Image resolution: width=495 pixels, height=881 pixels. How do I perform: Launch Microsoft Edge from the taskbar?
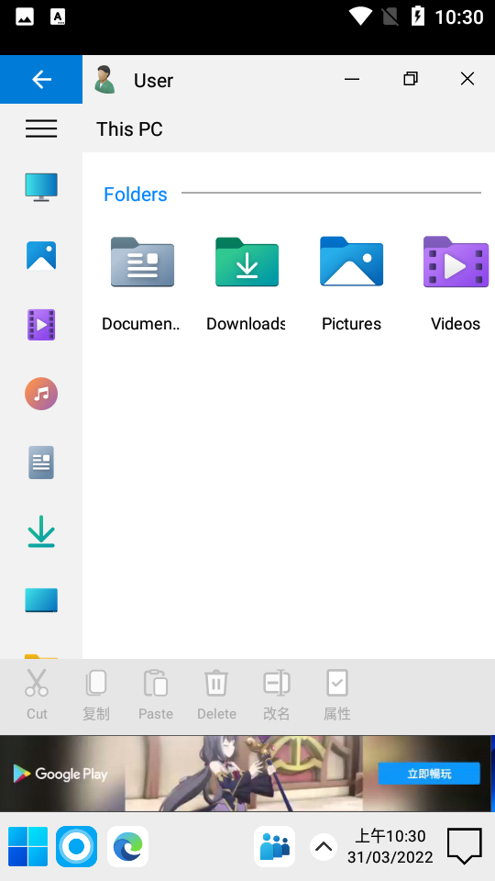(x=128, y=846)
